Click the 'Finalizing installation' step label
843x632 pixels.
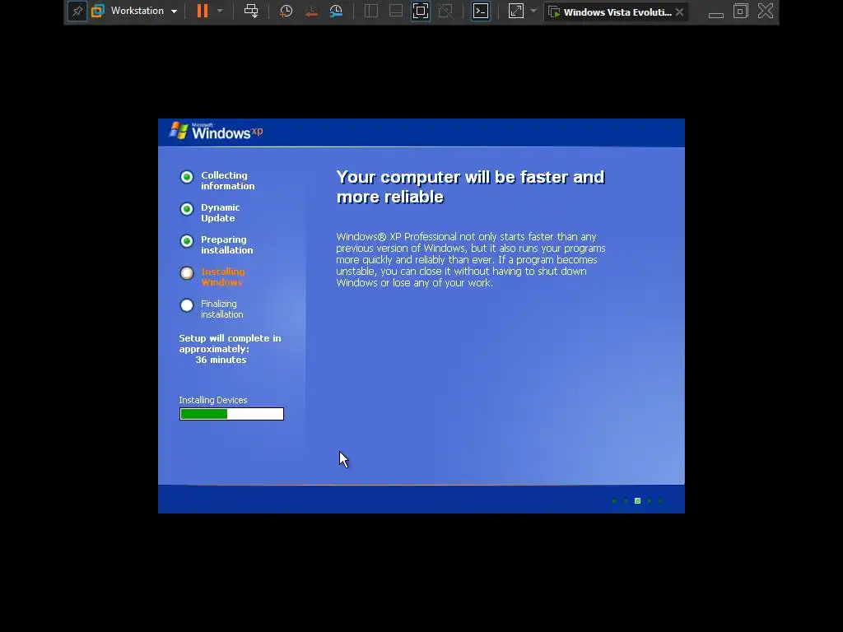point(222,309)
